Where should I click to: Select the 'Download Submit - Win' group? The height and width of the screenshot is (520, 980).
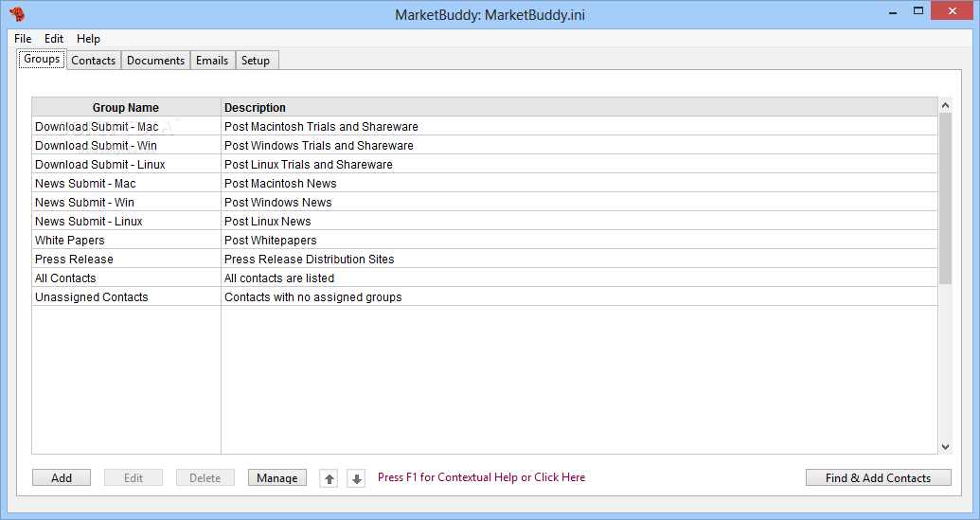(126, 146)
